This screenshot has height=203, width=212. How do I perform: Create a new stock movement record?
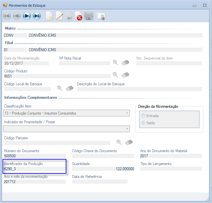pos(49,16)
